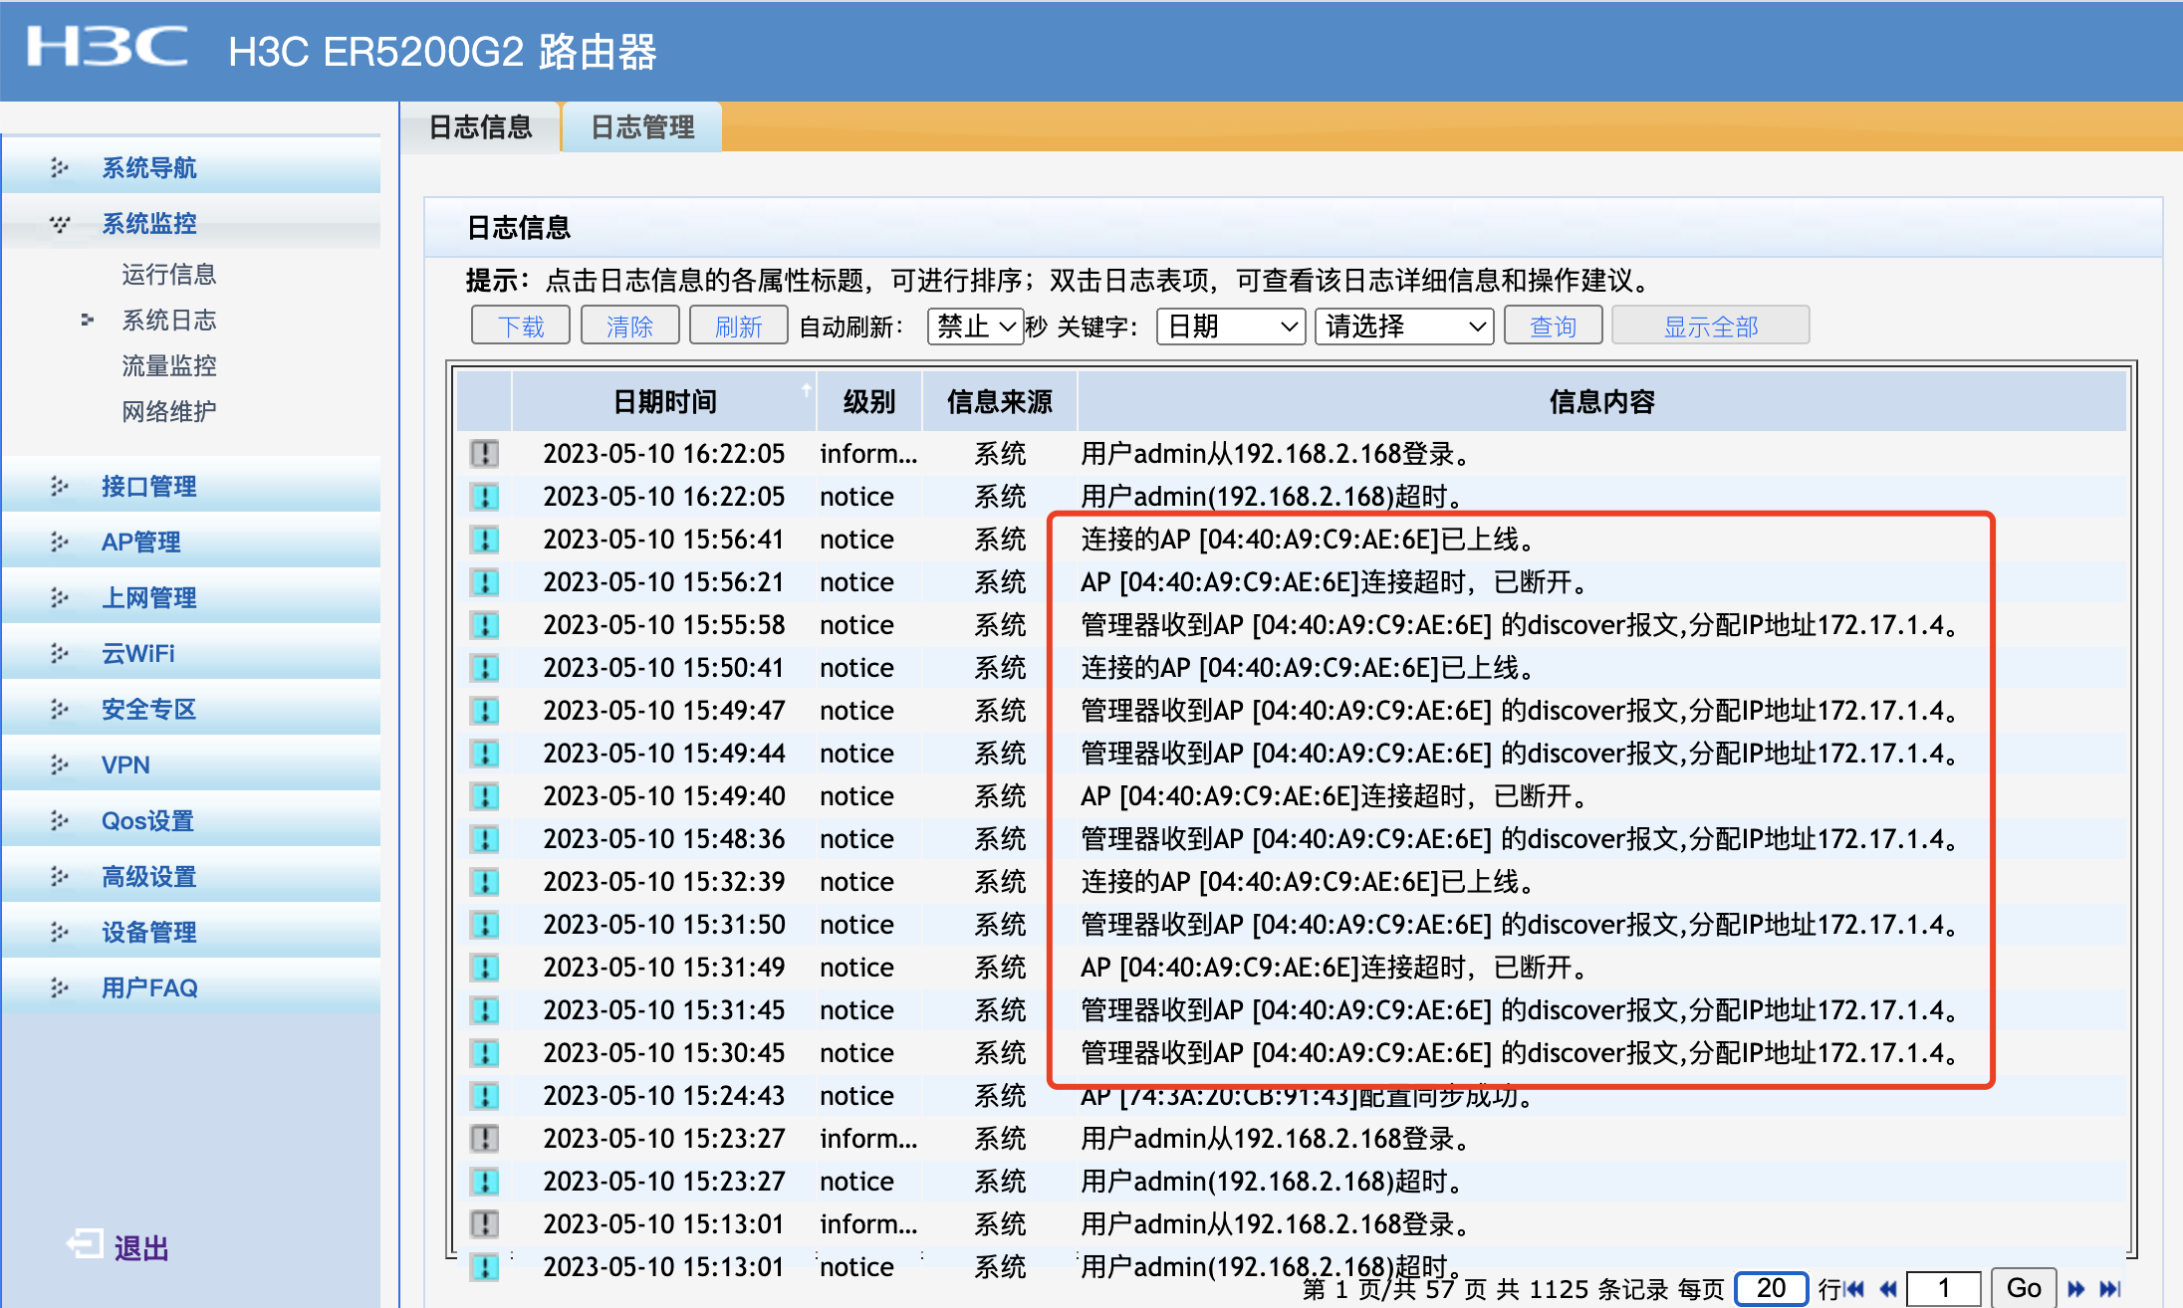2183x1308 pixels.
Task: Select the 日志信息 tab
Action: 480,127
